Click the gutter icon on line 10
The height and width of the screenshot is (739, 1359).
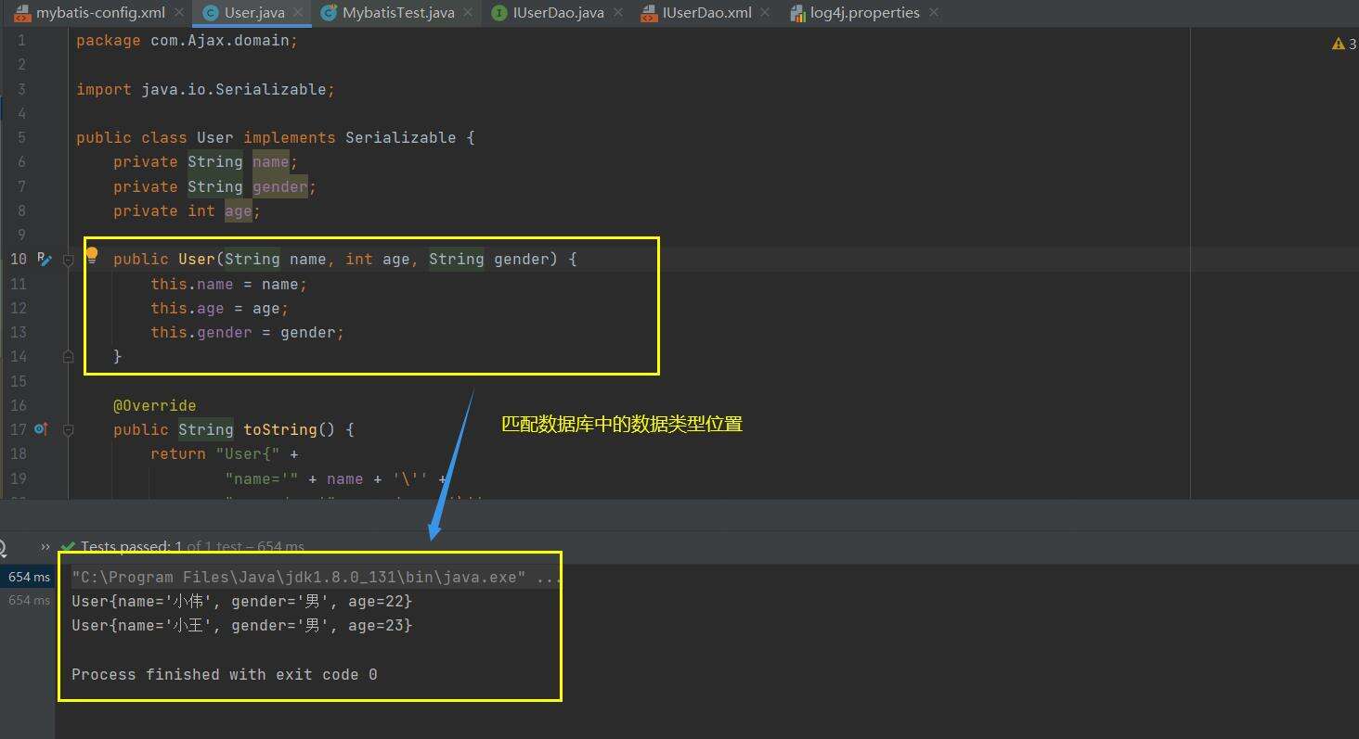pyautogui.click(x=43, y=259)
